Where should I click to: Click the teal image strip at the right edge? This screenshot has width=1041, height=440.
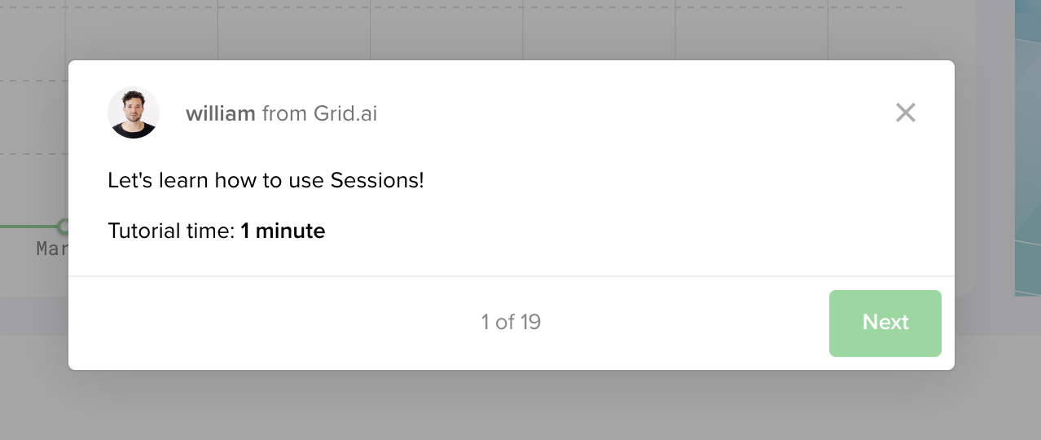(1027, 147)
